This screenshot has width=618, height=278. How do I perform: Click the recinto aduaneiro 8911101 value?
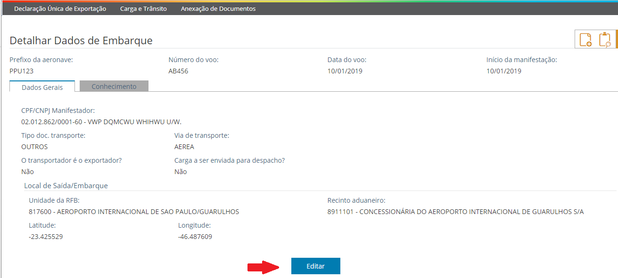[x=454, y=212]
